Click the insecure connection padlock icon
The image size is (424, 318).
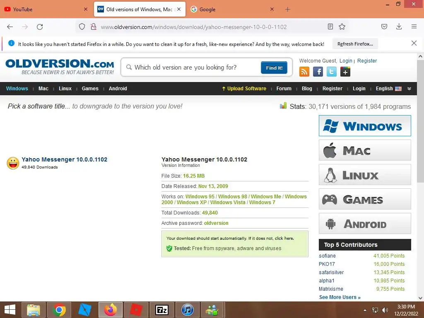(x=94, y=26)
